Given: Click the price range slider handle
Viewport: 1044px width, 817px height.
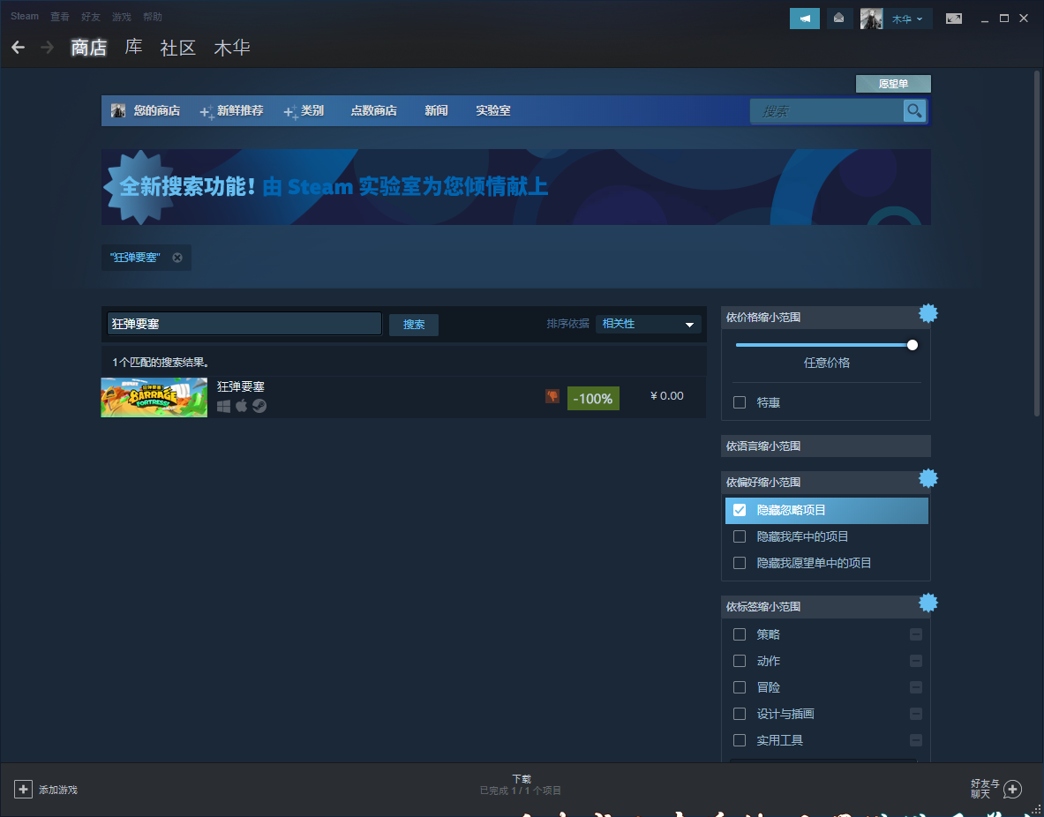Looking at the screenshot, I should [x=913, y=345].
